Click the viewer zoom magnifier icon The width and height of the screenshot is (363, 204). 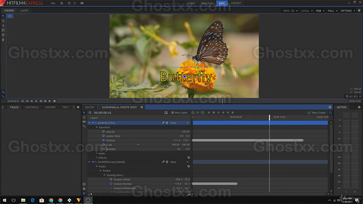point(347,96)
